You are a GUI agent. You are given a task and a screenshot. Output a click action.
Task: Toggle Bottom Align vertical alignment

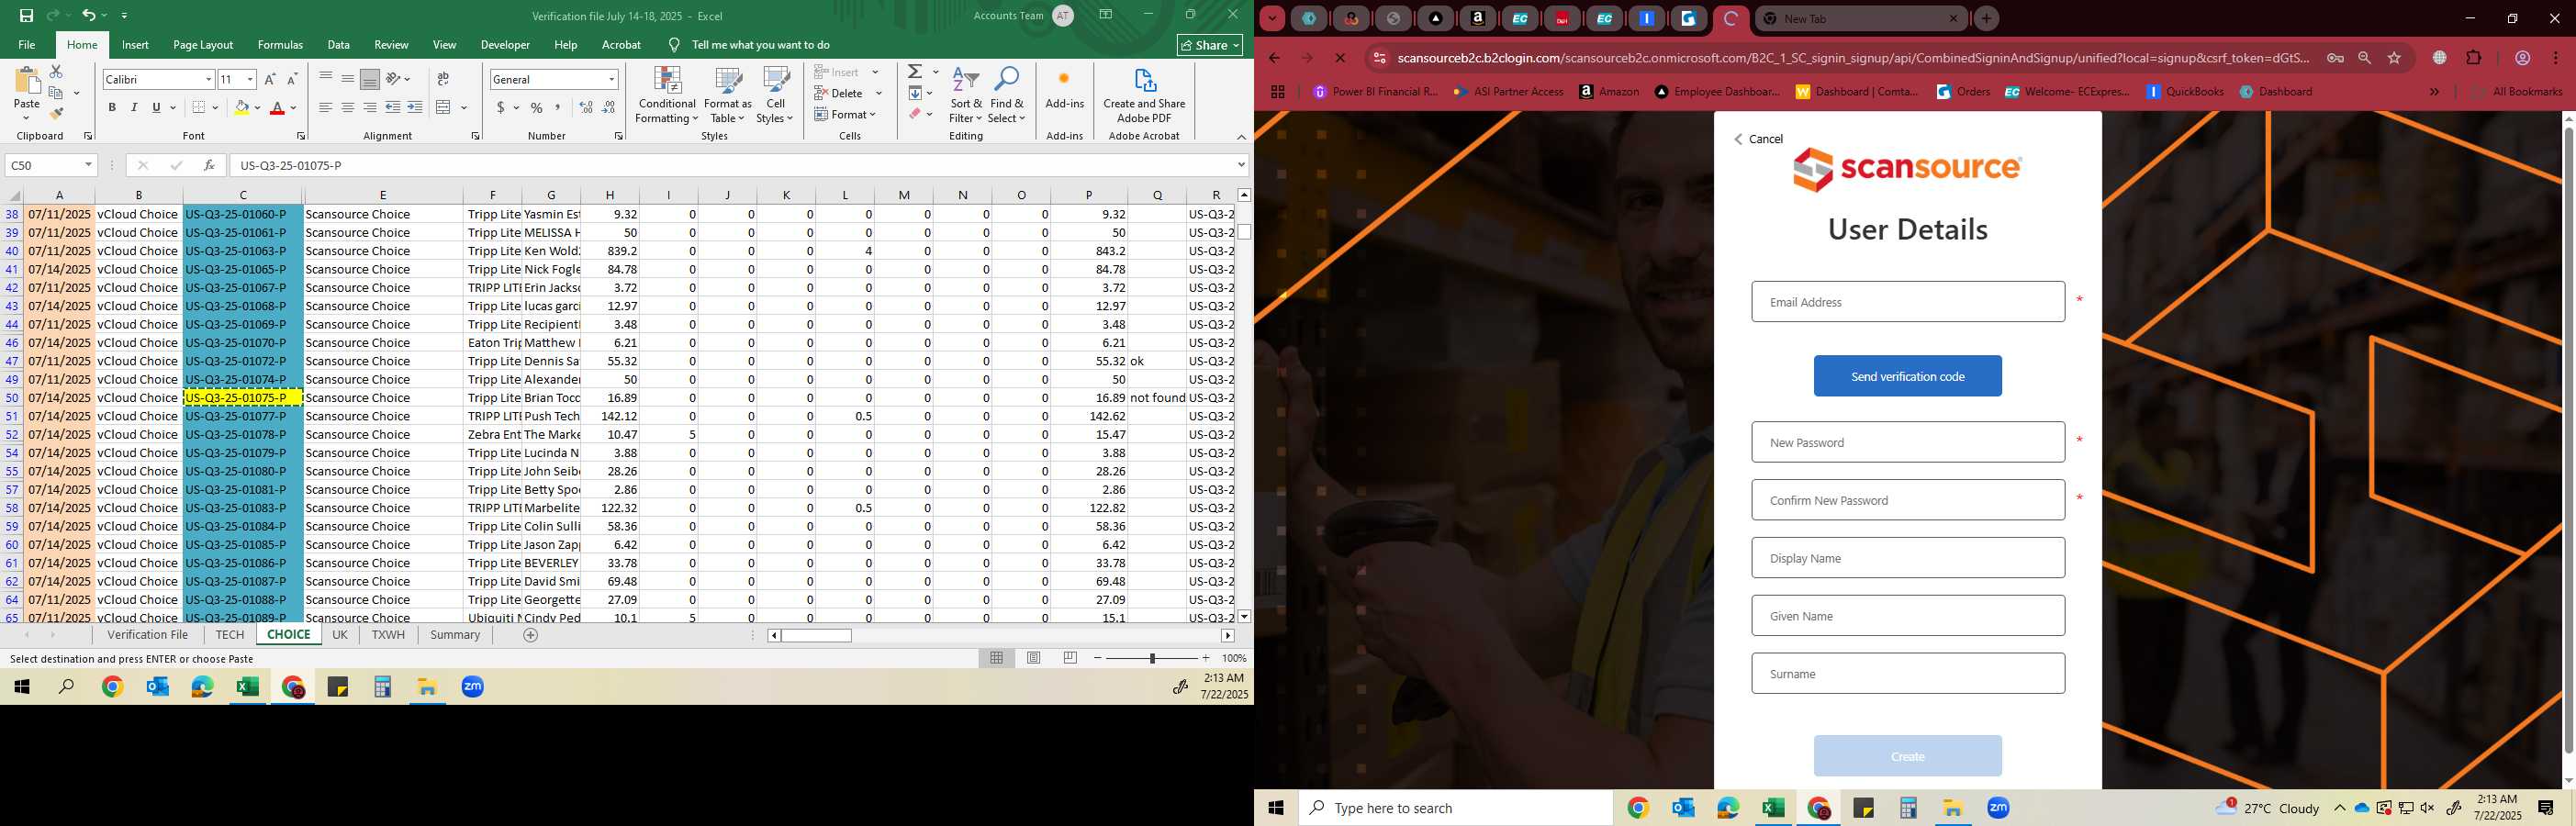point(369,78)
